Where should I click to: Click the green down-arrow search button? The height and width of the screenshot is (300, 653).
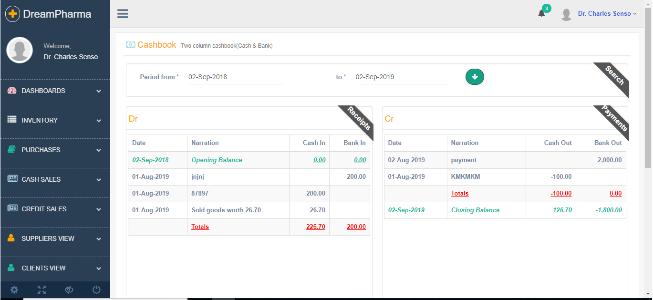pyautogui.click(x=475, y=77)
